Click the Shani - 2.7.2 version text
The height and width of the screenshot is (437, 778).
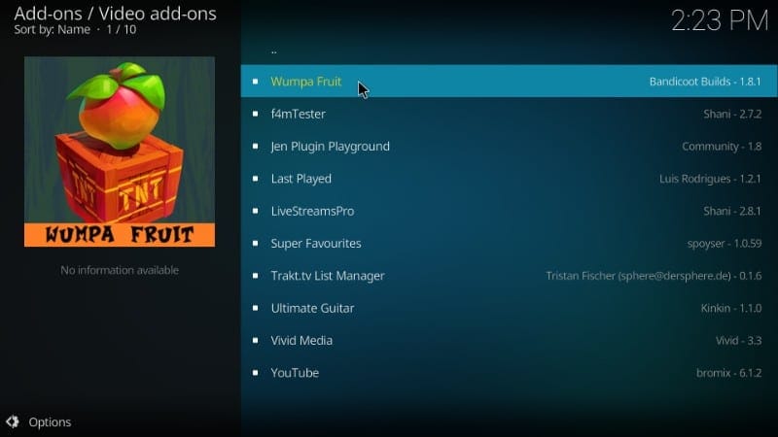tap(732, 114)
